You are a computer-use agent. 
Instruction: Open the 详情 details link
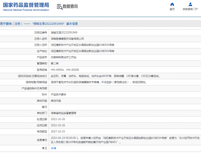[x=53, y=148]
